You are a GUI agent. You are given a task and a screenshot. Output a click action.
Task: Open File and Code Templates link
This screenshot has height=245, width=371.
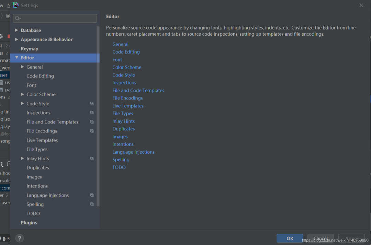(x=138, y=90)
